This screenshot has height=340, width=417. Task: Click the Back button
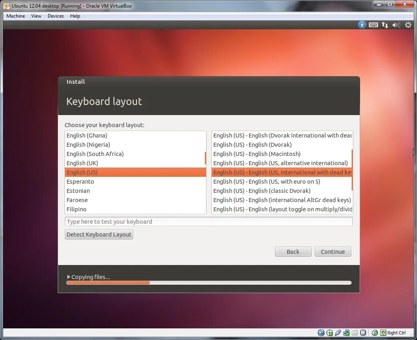click(x=293, y=251)
